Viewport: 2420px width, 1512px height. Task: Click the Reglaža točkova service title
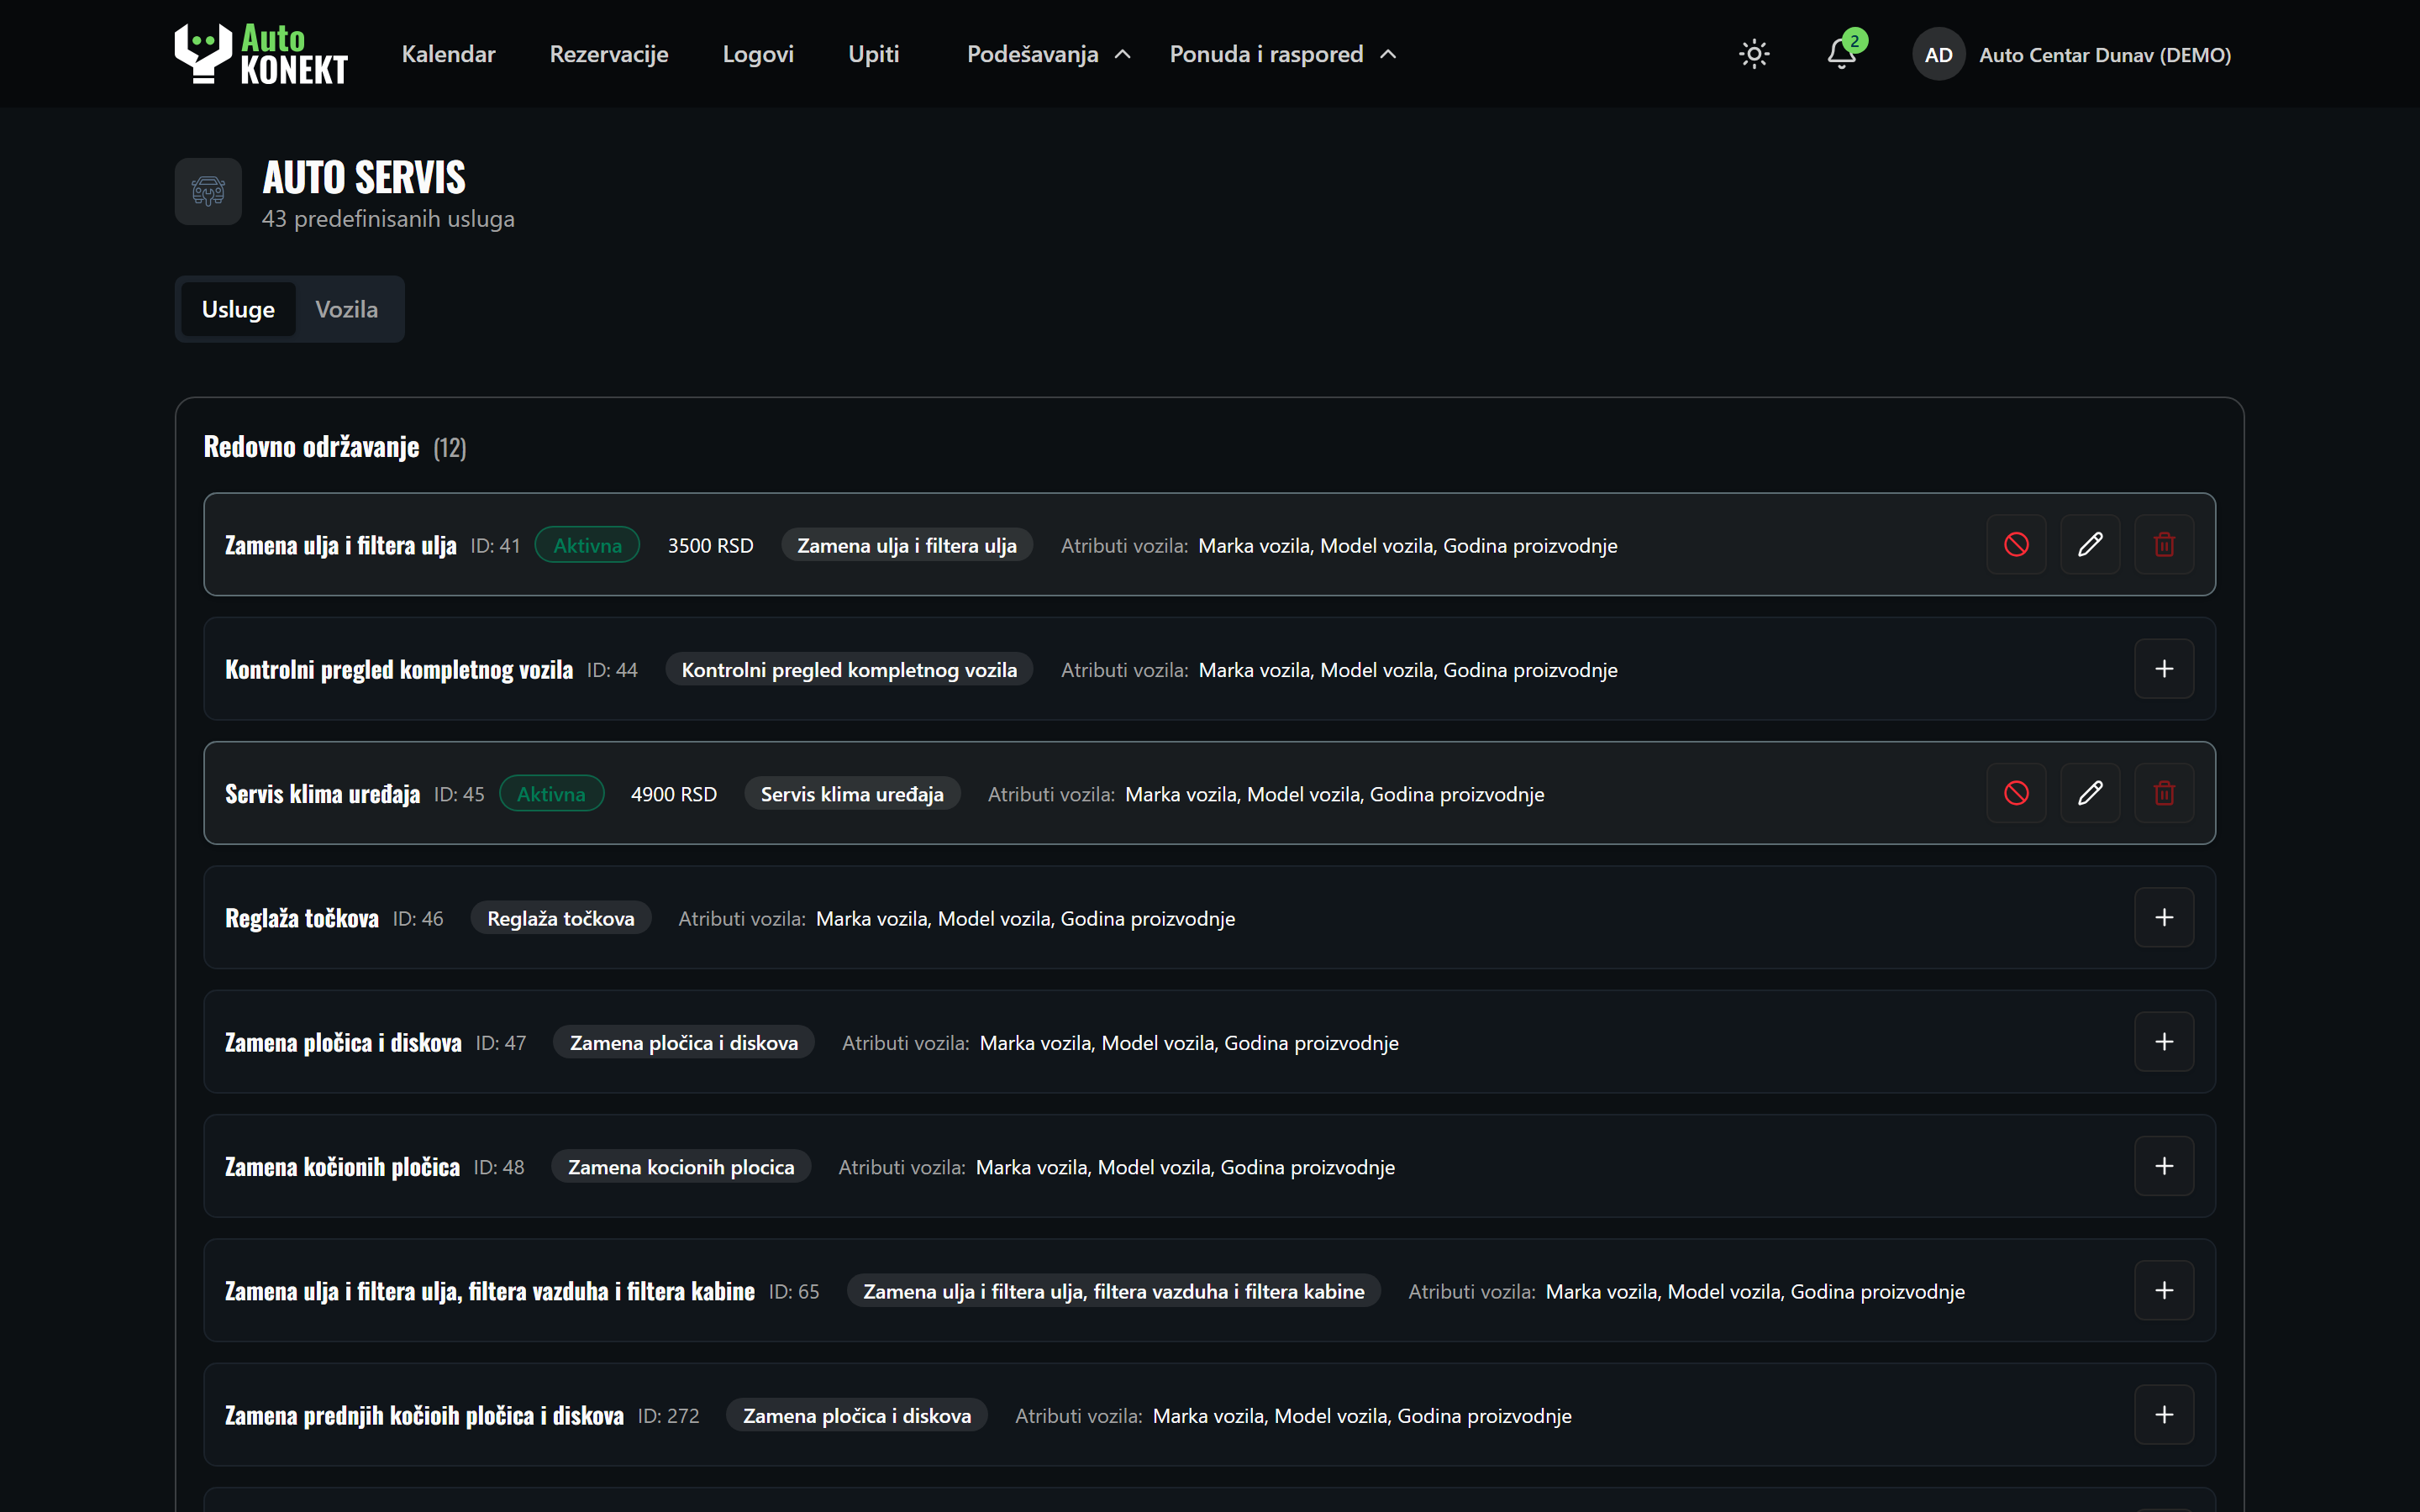click(301, 918)
